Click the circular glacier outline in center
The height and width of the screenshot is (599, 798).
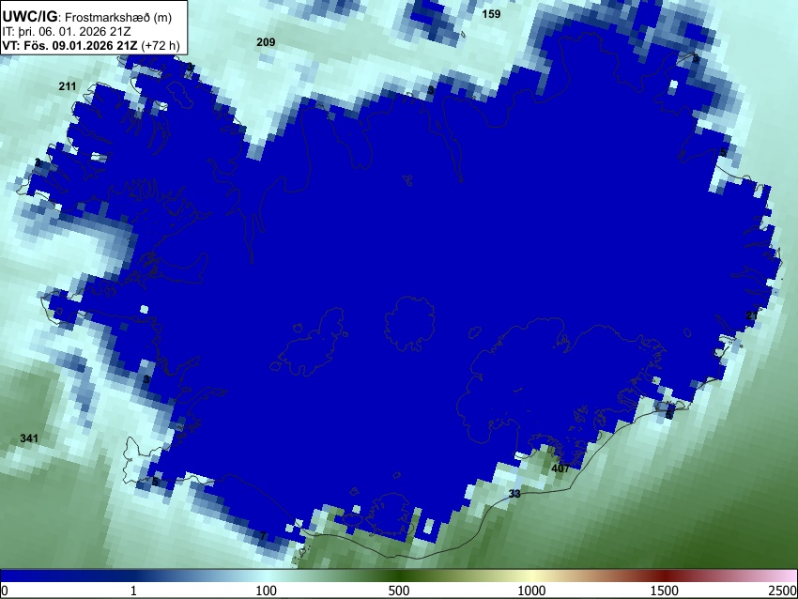pos(409,324)
